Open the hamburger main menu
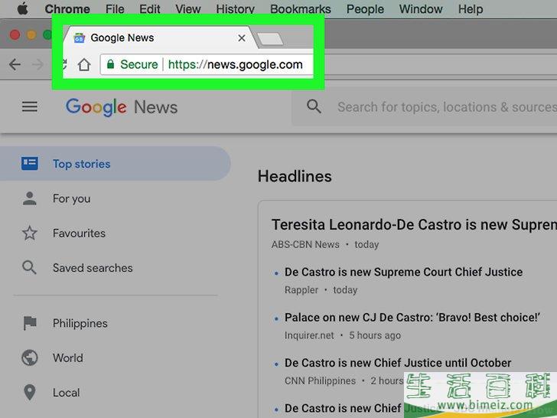 30,106
